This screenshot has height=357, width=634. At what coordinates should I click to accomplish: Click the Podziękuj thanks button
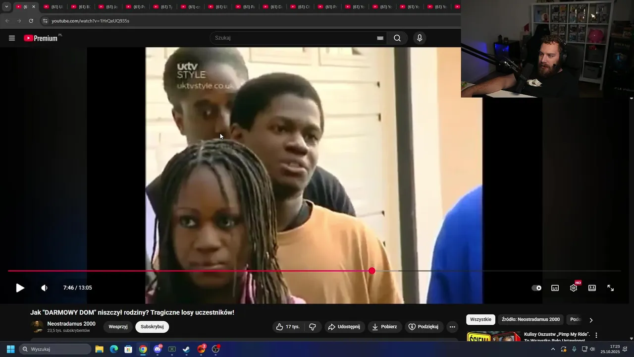(424, 327)
